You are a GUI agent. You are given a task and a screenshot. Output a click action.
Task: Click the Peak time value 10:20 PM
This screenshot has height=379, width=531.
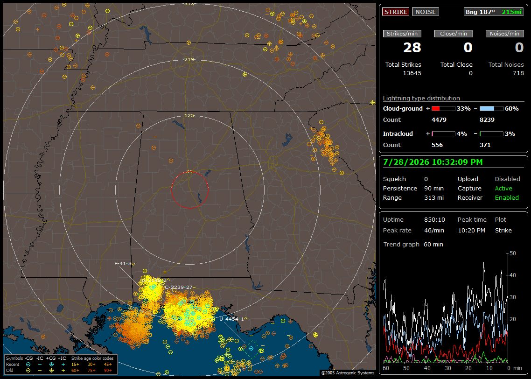pos(471,230)
